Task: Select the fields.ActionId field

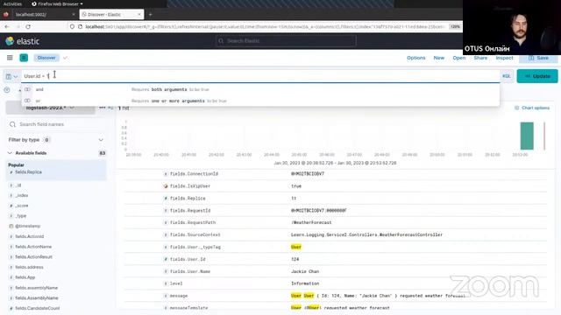Action: pos(29,236)
